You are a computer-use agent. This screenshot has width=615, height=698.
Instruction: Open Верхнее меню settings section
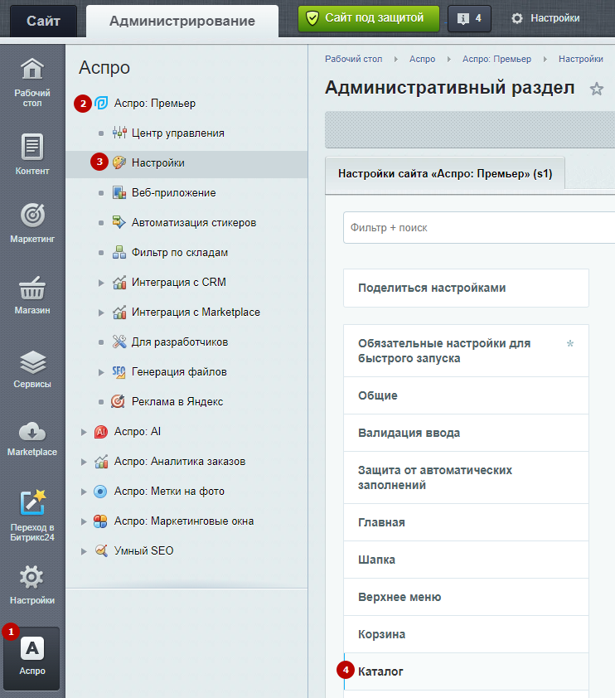click(x=466, y=597)
